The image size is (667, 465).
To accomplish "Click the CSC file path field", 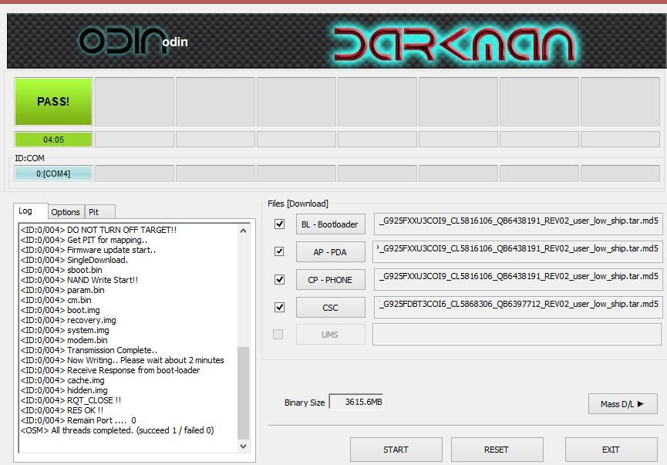I will 518,307.
